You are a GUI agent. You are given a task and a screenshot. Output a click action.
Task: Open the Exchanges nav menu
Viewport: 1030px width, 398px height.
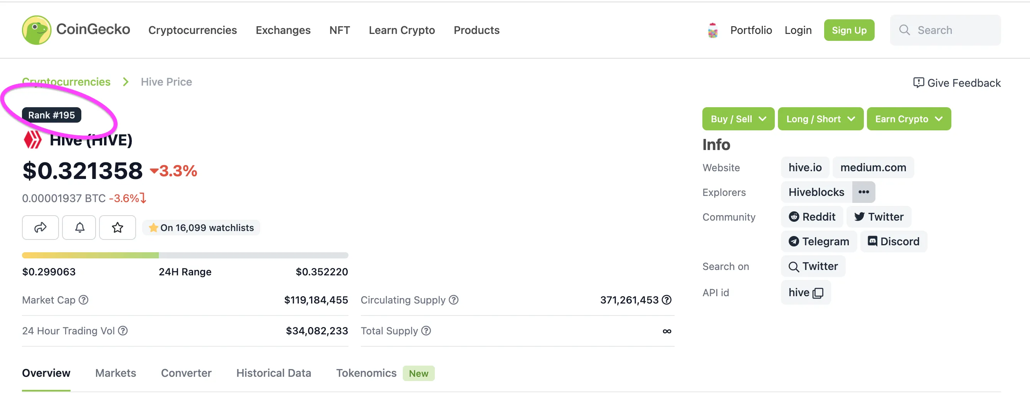[x=283, y=30]
